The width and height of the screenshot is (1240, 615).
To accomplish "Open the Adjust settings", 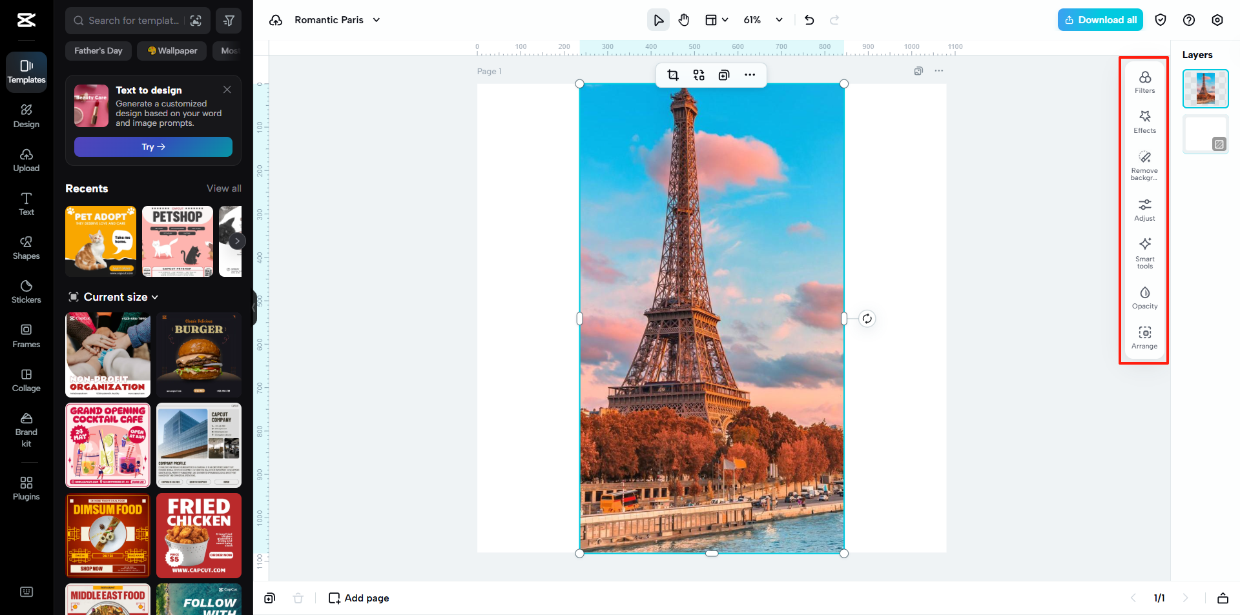I will pyautogui.click(x=1144, y=210).
